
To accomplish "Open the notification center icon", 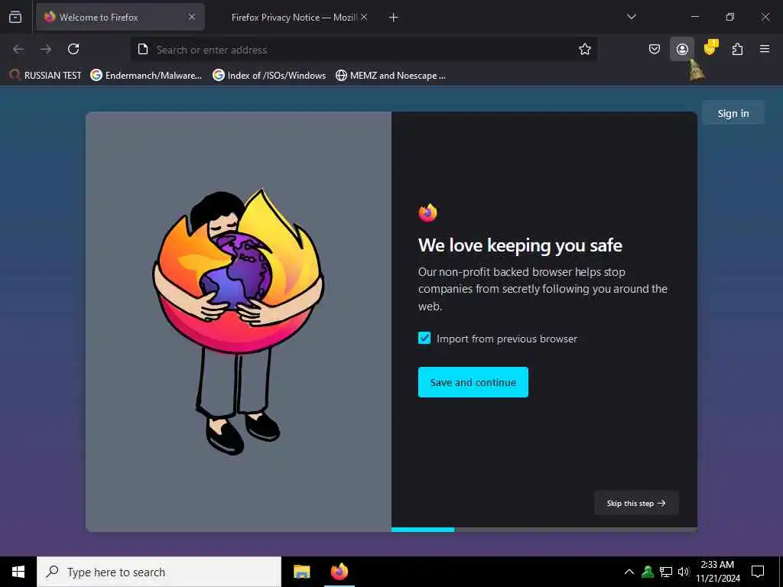I will point(758,572).
